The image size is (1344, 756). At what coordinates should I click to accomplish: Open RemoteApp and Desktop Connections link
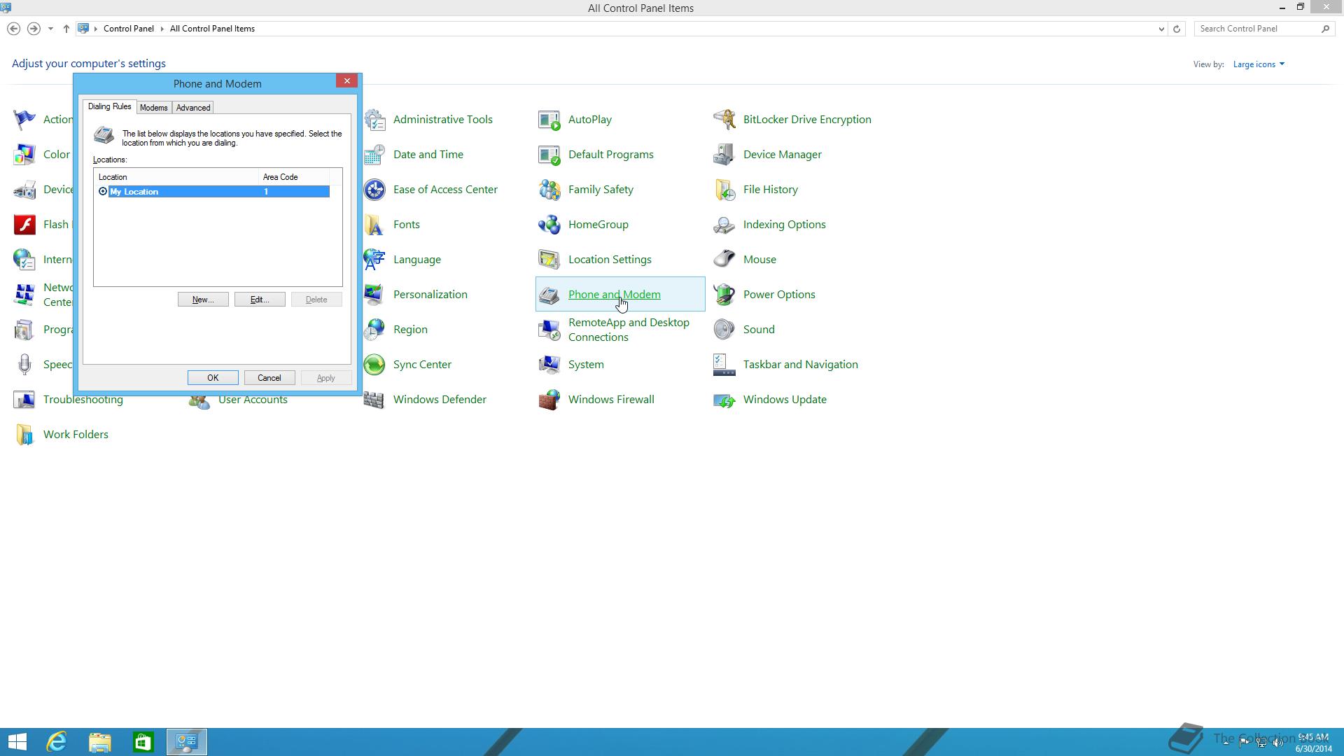tap(629, 330)
